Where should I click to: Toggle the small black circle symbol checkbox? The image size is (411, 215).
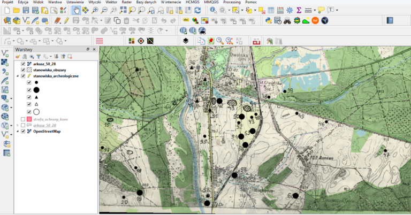tap(29, 82)
